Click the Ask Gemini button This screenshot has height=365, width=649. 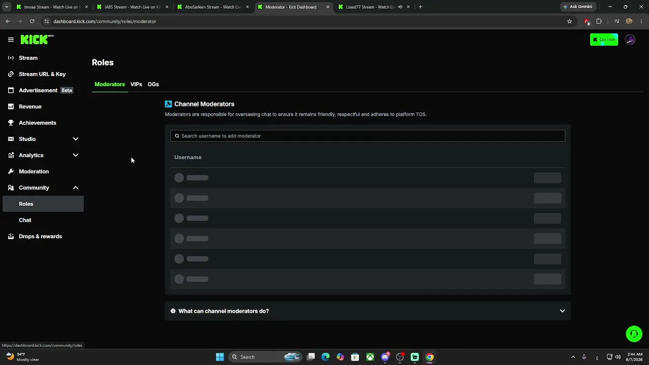577,7
